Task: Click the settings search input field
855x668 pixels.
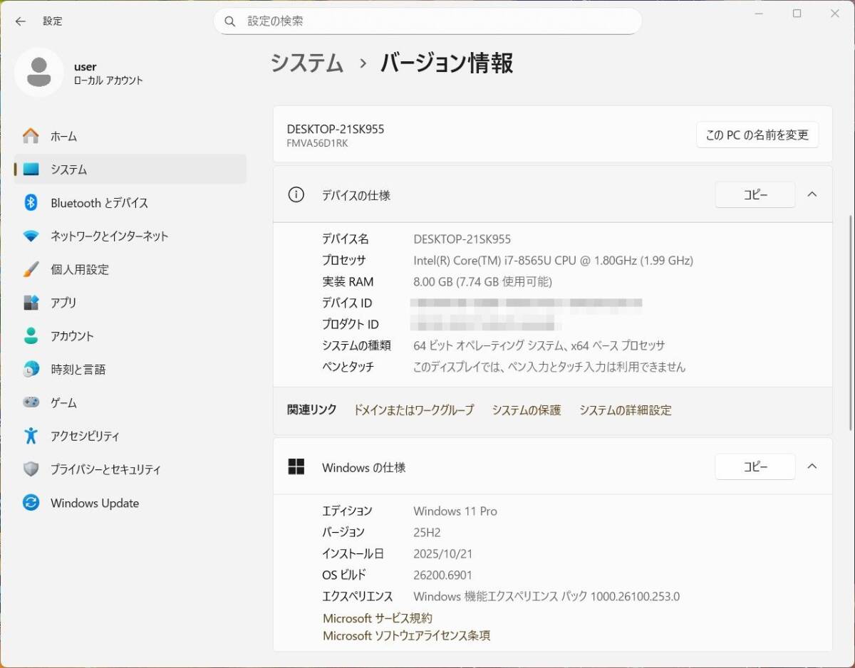Action: tap(435, 21)
